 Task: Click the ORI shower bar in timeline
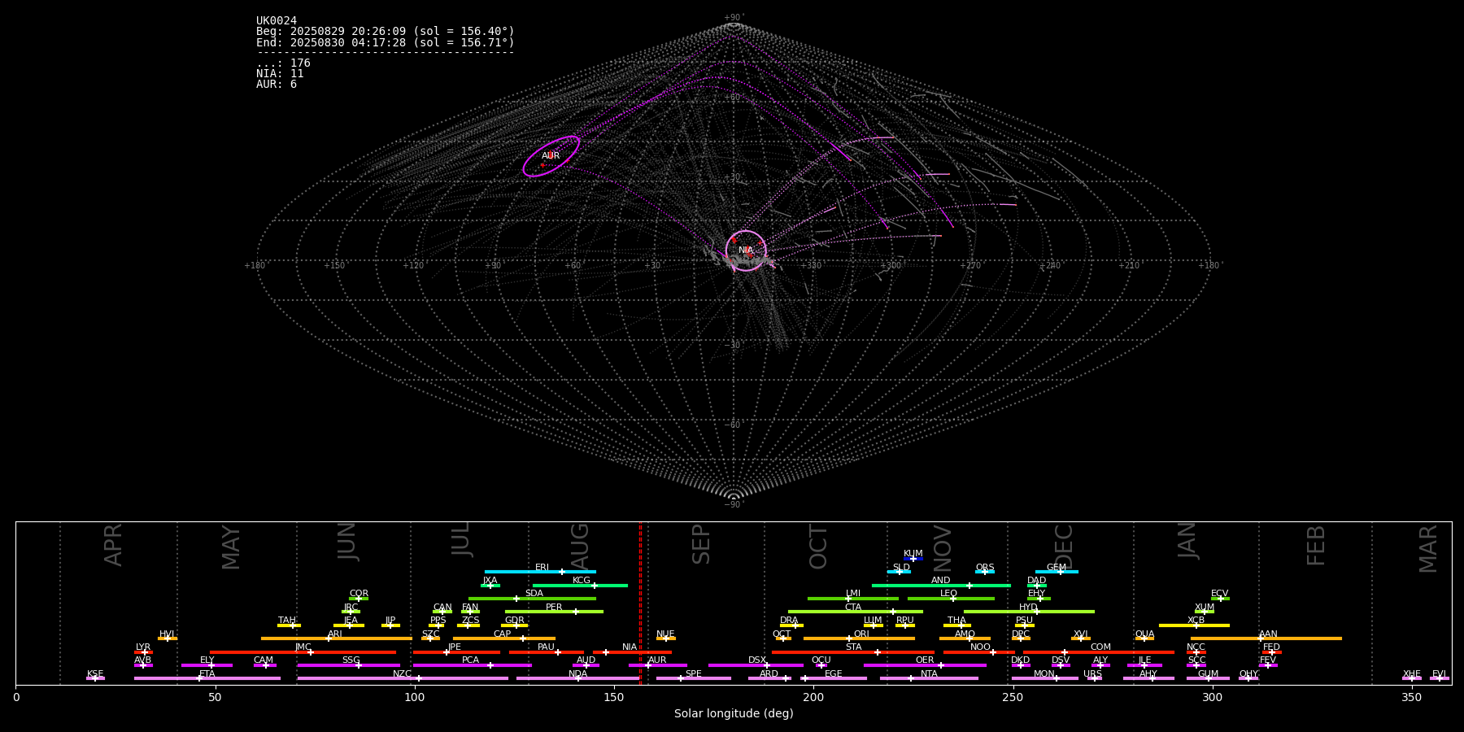[859, 638]
